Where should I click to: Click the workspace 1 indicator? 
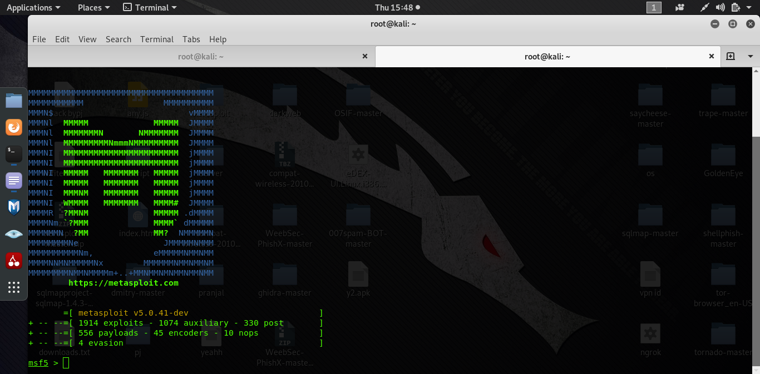(654, 7)
